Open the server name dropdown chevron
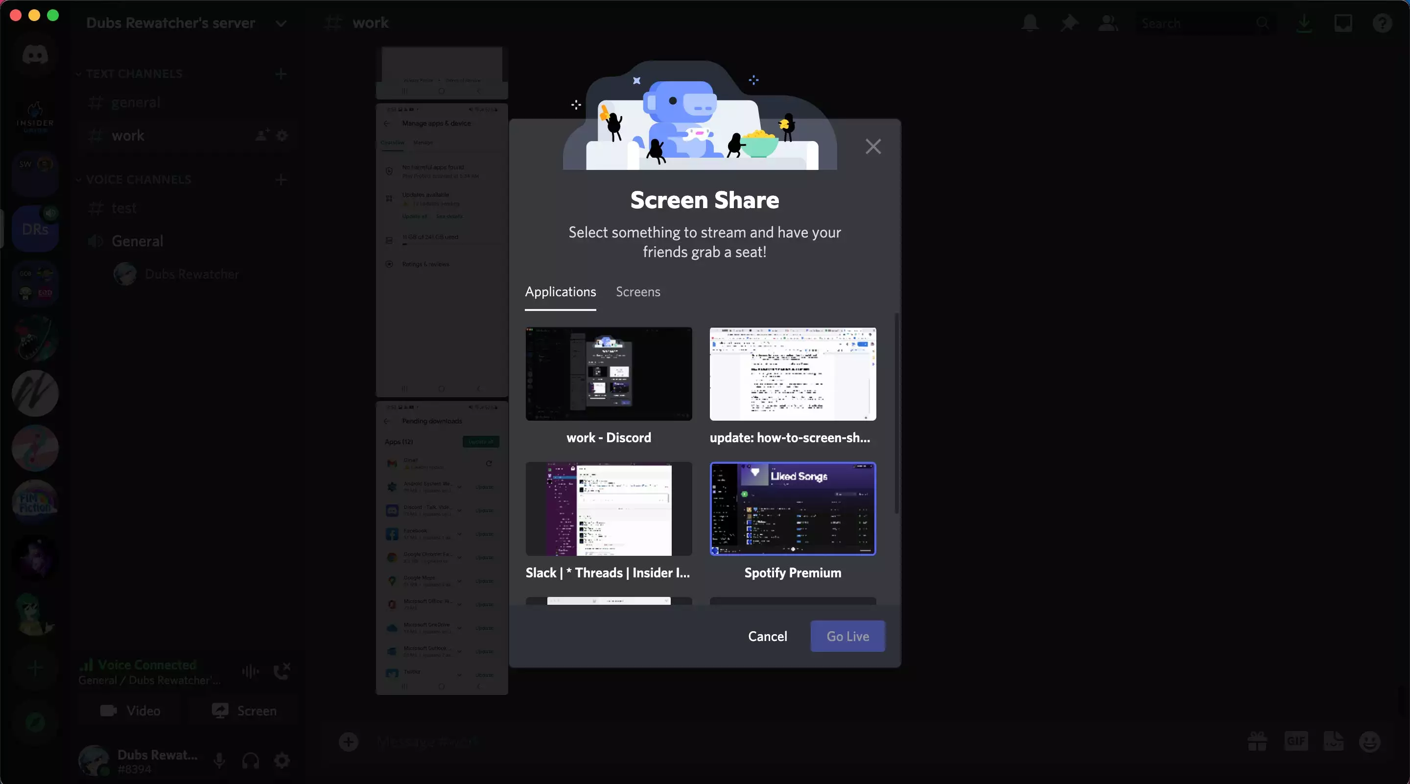Image resolution: width=1410 pixels, height=784 pixels. (x=281, y=23)
